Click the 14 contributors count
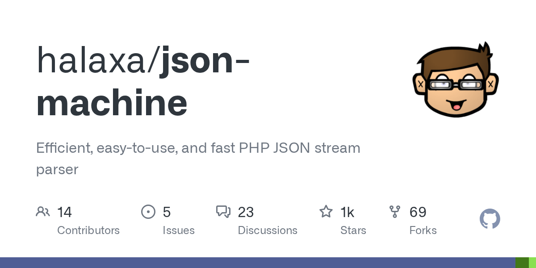This screenshot has width=536, height=268. pos(65,212)
